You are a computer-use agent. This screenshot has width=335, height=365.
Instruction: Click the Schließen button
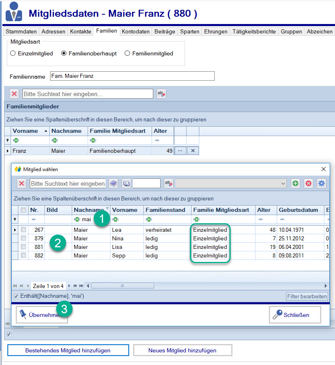coord(295,315)
